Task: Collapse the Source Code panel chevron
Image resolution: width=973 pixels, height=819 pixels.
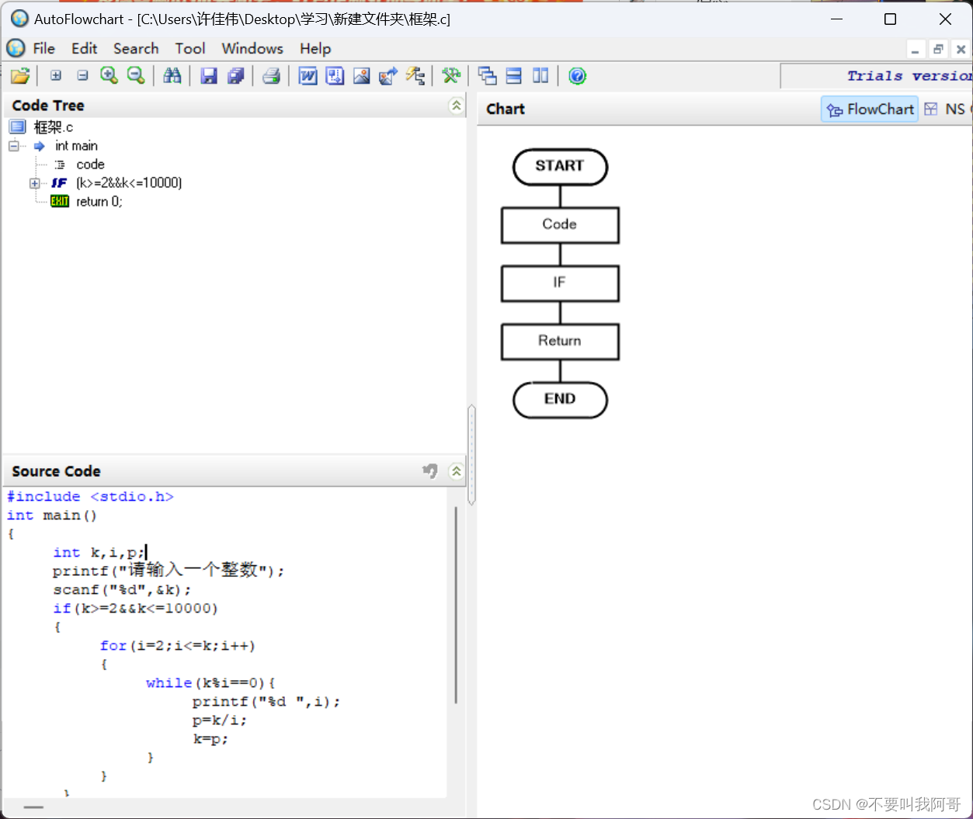Action: click(x=456, y=471)
